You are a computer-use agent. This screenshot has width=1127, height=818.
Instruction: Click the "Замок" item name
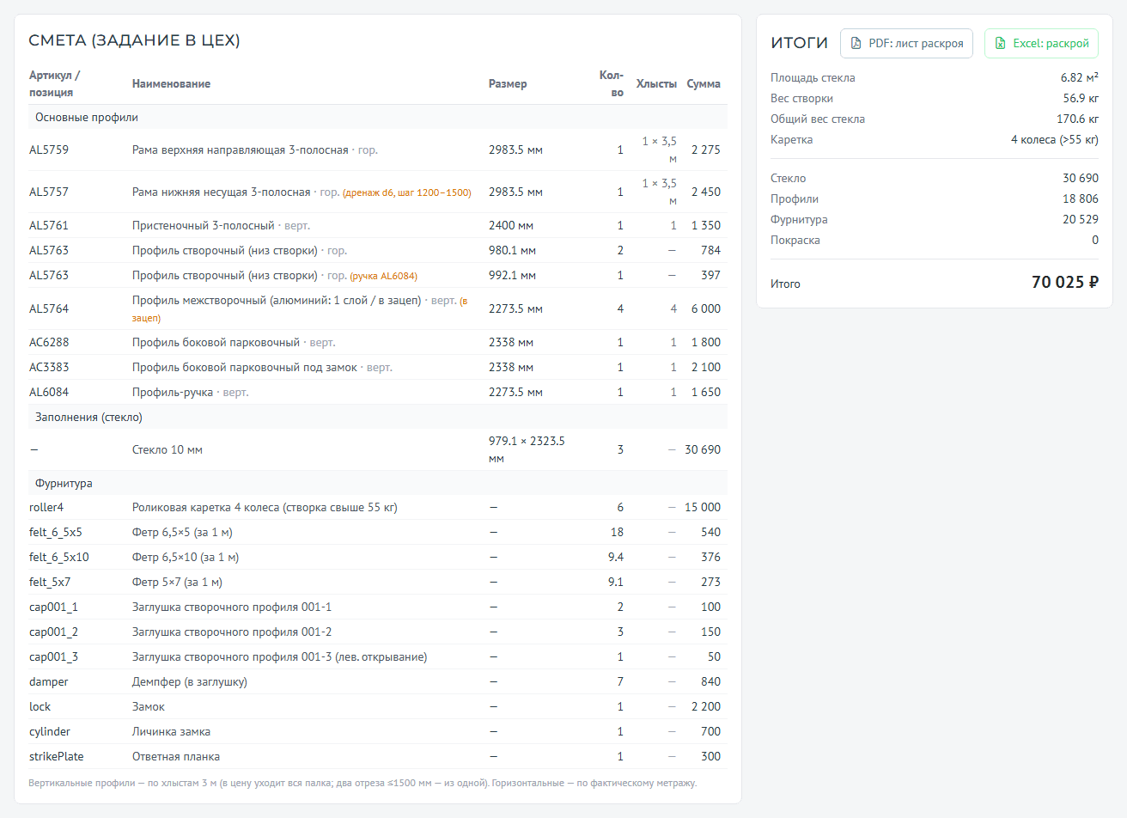[149, 706]
